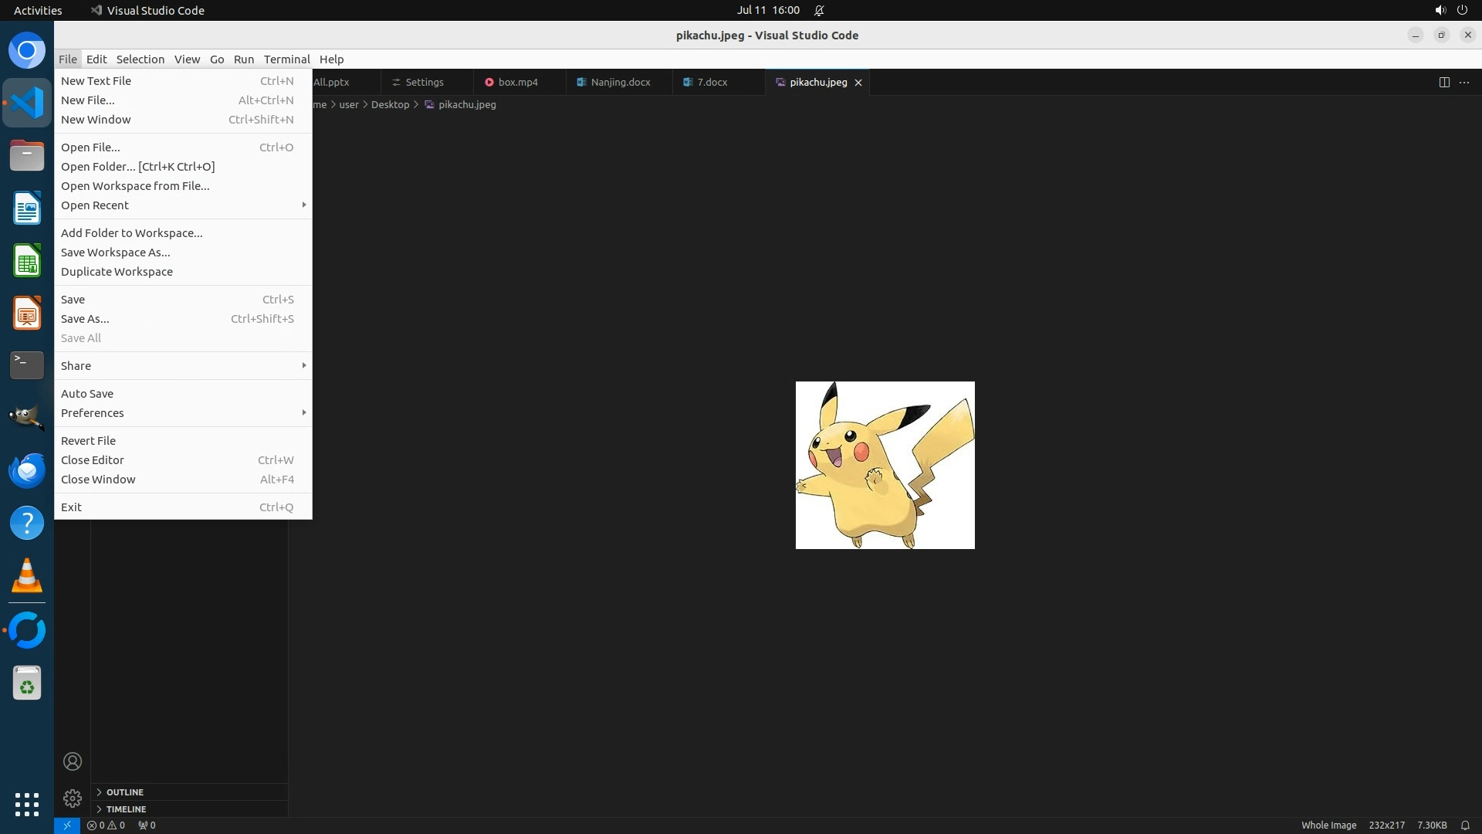Screen dimensions: 1482x834
Task: Expand the TIMELINE section
Action: coord(126,809)
